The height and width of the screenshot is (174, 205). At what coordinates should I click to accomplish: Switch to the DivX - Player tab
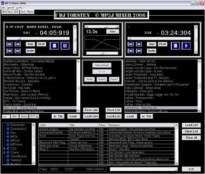click(x=27, y=12)
